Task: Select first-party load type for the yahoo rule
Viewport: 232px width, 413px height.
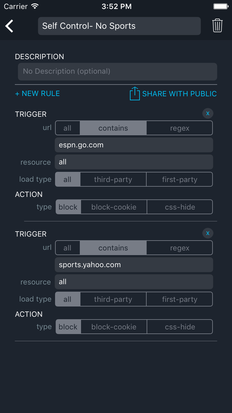Action: click(179, 299)
